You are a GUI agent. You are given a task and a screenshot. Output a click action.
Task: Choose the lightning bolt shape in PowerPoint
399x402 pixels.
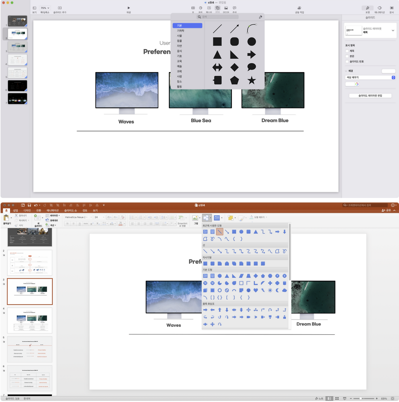[263, 290]
